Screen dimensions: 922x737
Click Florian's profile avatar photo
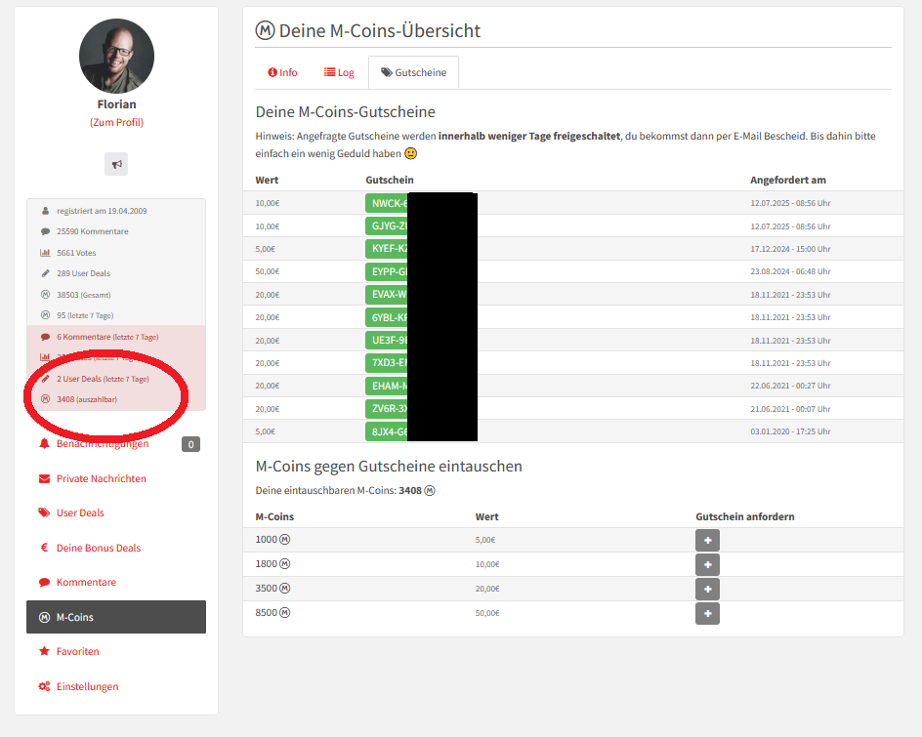pos(116,55)
